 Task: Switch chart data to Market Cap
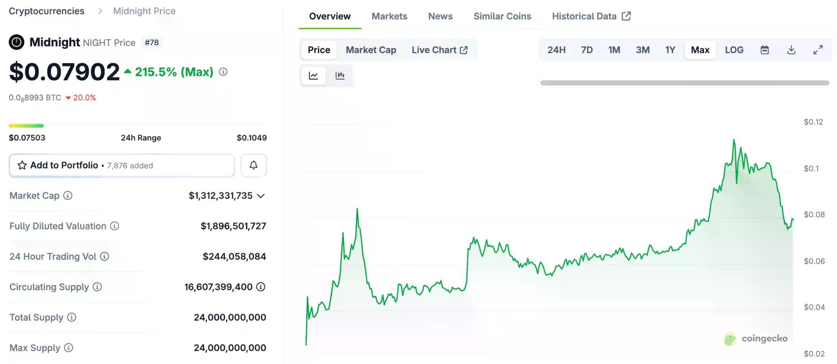[x=371, y=50]
